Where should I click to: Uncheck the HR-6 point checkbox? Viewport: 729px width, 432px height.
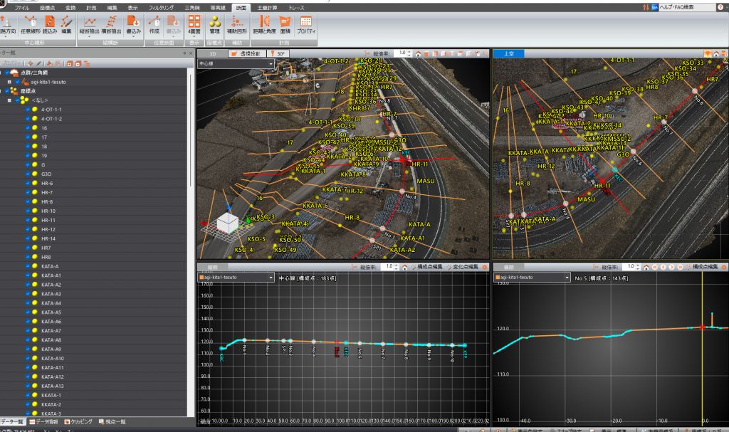(28, 183)
